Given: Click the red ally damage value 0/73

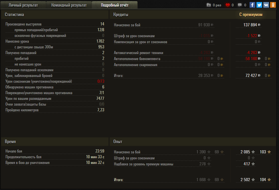Looking at the screenshot, I should pos(101,81).
